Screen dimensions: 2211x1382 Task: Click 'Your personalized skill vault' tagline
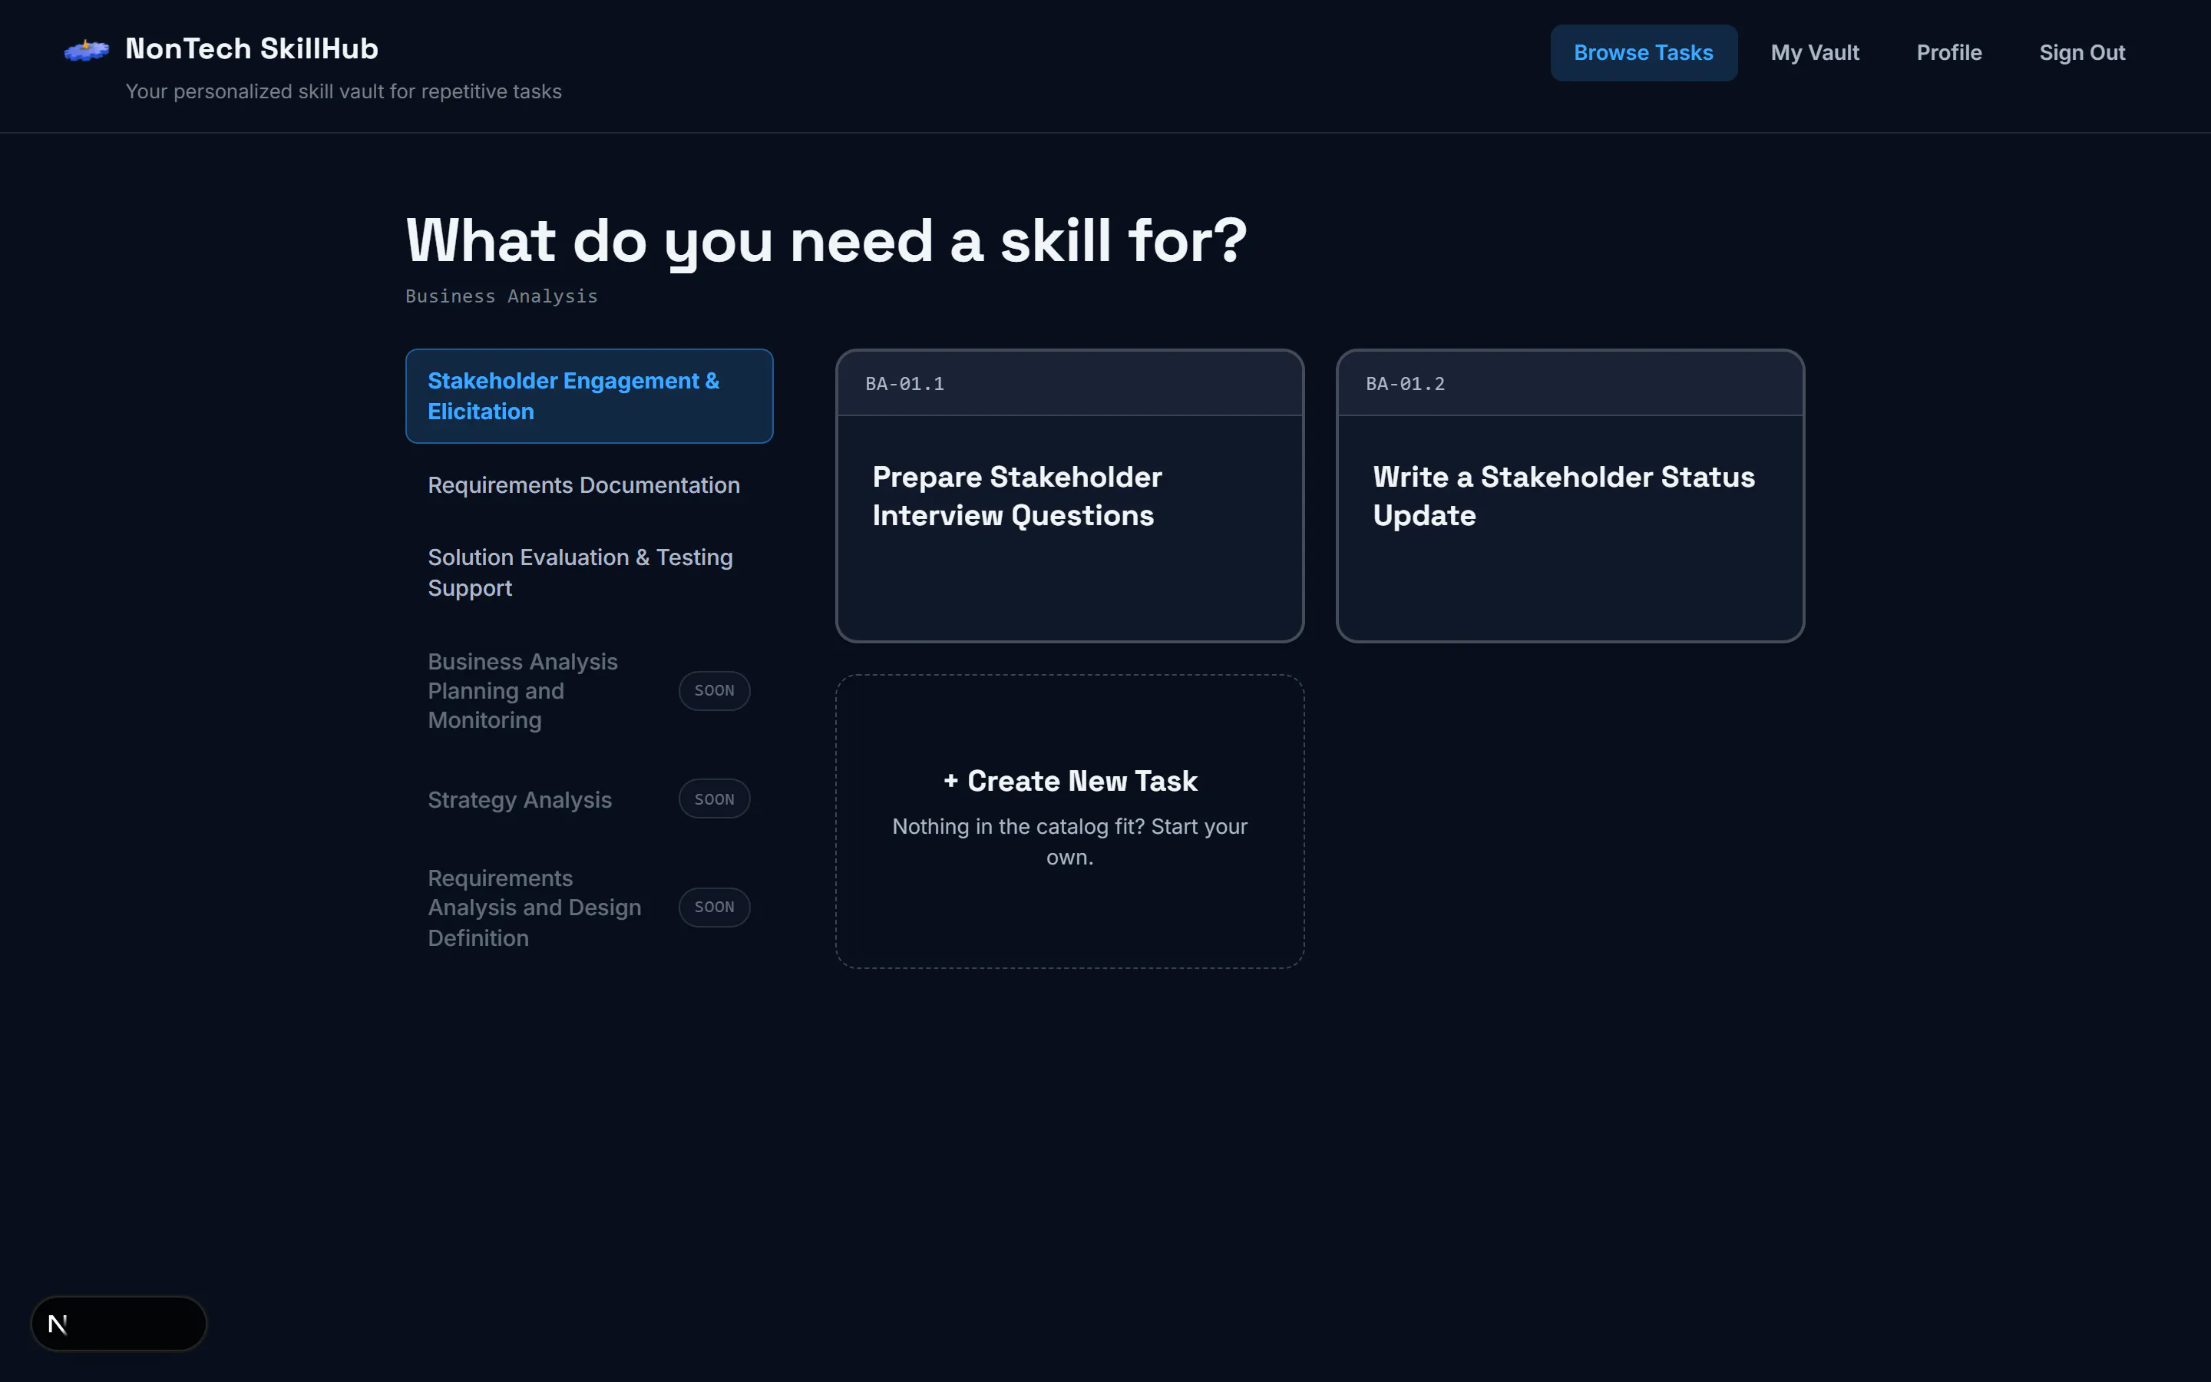[x=343, y=91]
